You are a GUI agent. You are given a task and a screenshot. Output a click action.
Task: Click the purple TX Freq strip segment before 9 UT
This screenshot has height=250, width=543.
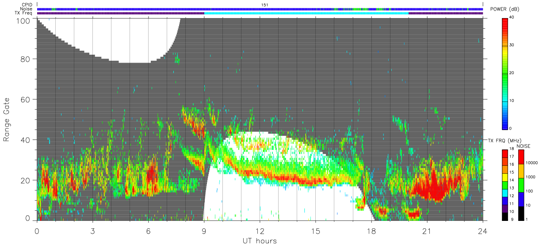click(120, 13)
